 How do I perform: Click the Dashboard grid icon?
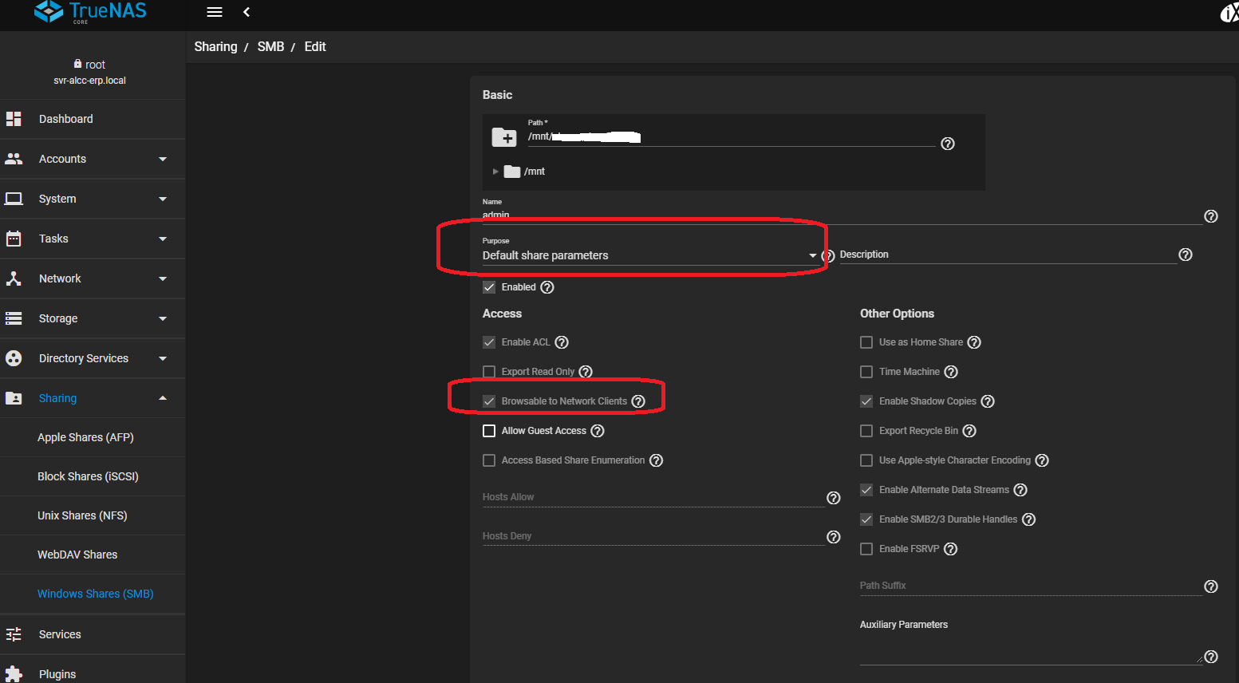point(14,119)
